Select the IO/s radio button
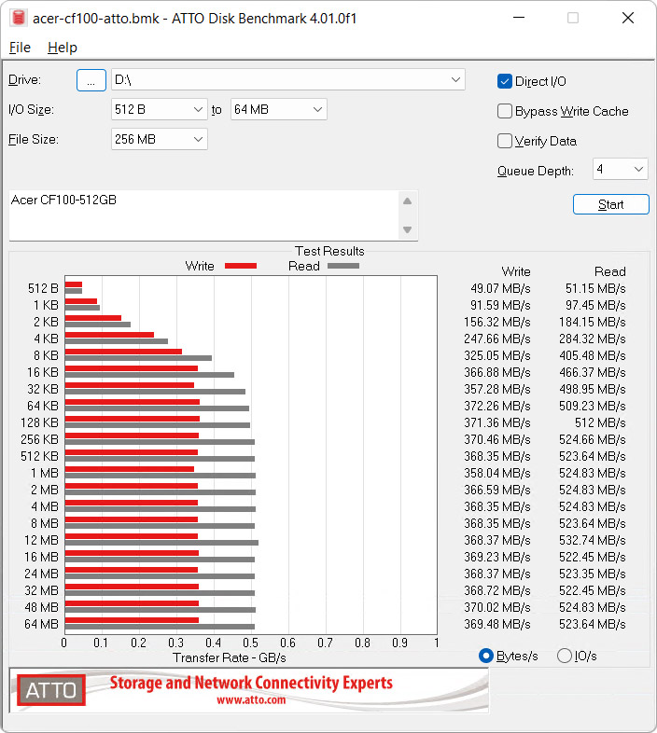 click(x=565, y=656)
